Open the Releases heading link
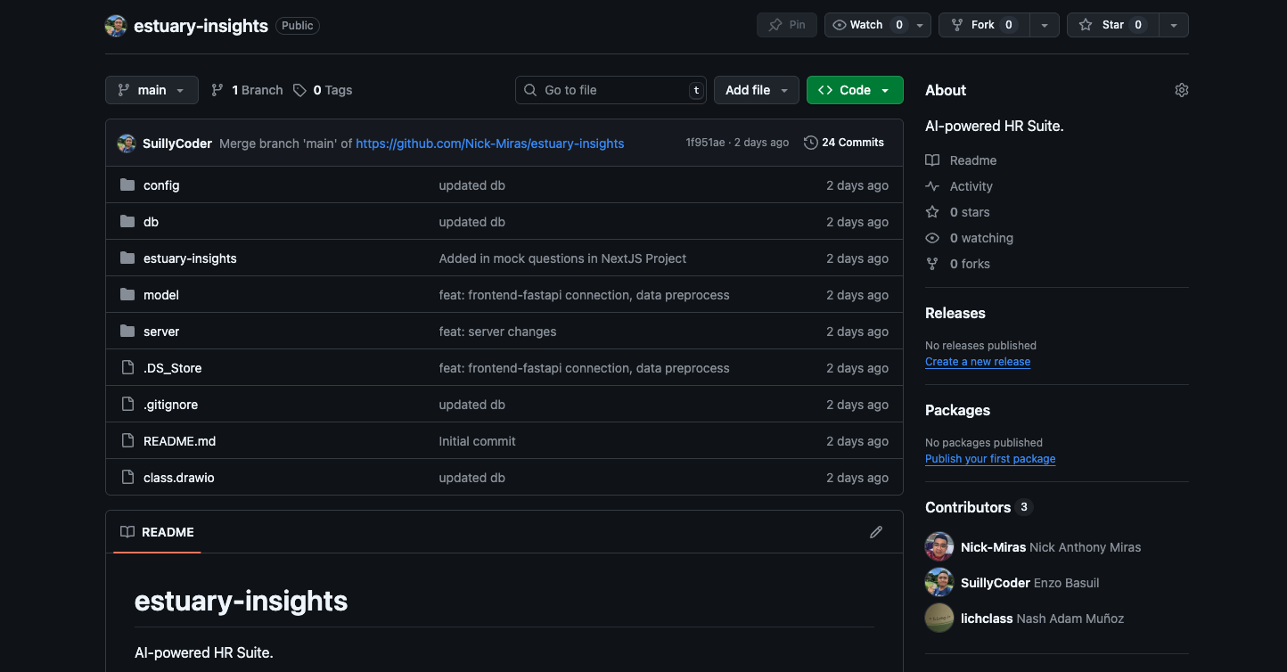 coord(955,313)
